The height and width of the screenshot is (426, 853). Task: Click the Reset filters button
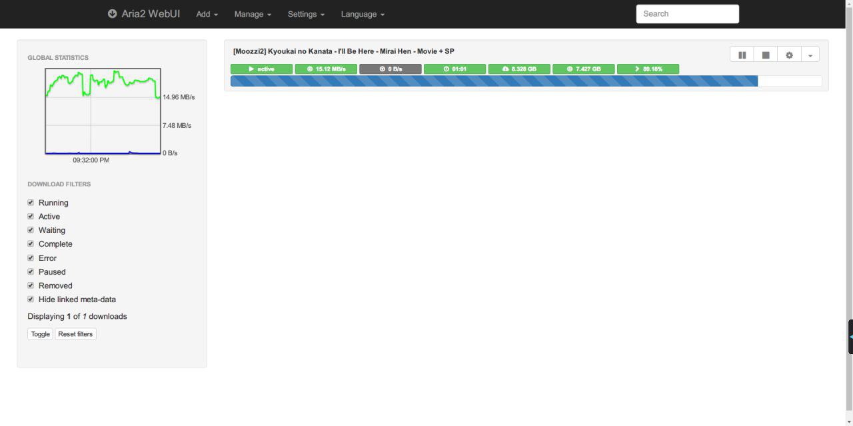(x=75, y=334)
